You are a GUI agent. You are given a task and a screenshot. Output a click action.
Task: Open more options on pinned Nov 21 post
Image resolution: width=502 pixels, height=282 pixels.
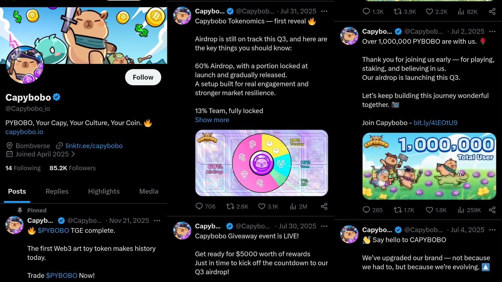[157, 221]
